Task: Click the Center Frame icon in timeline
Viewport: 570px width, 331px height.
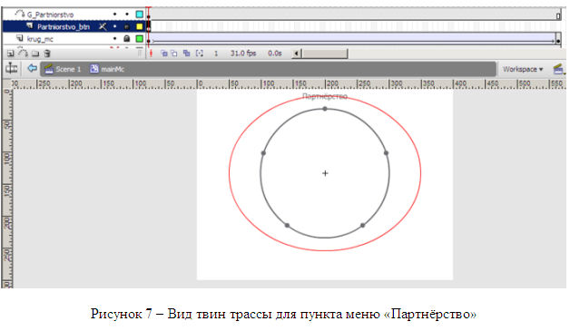Action: (152, 54)
